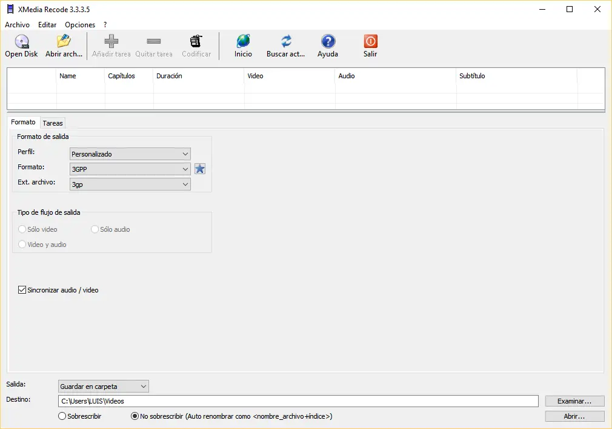Click the Video column header
The width and height of the screenshot is (612, 429).
click(x=290, y=76)
